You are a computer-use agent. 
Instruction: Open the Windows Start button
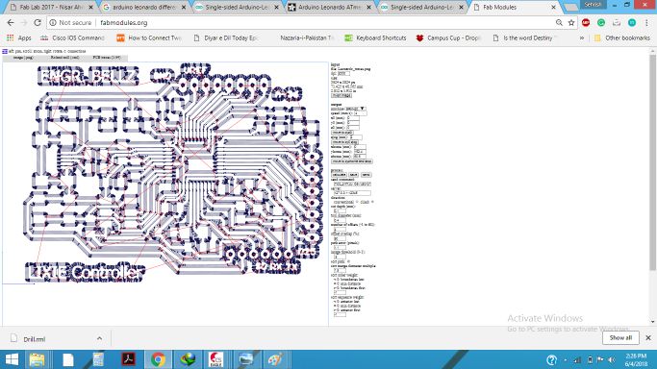tap(12, 359)
